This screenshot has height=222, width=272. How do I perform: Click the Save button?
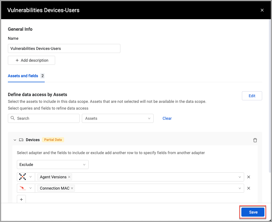click(x=253, y=212)
